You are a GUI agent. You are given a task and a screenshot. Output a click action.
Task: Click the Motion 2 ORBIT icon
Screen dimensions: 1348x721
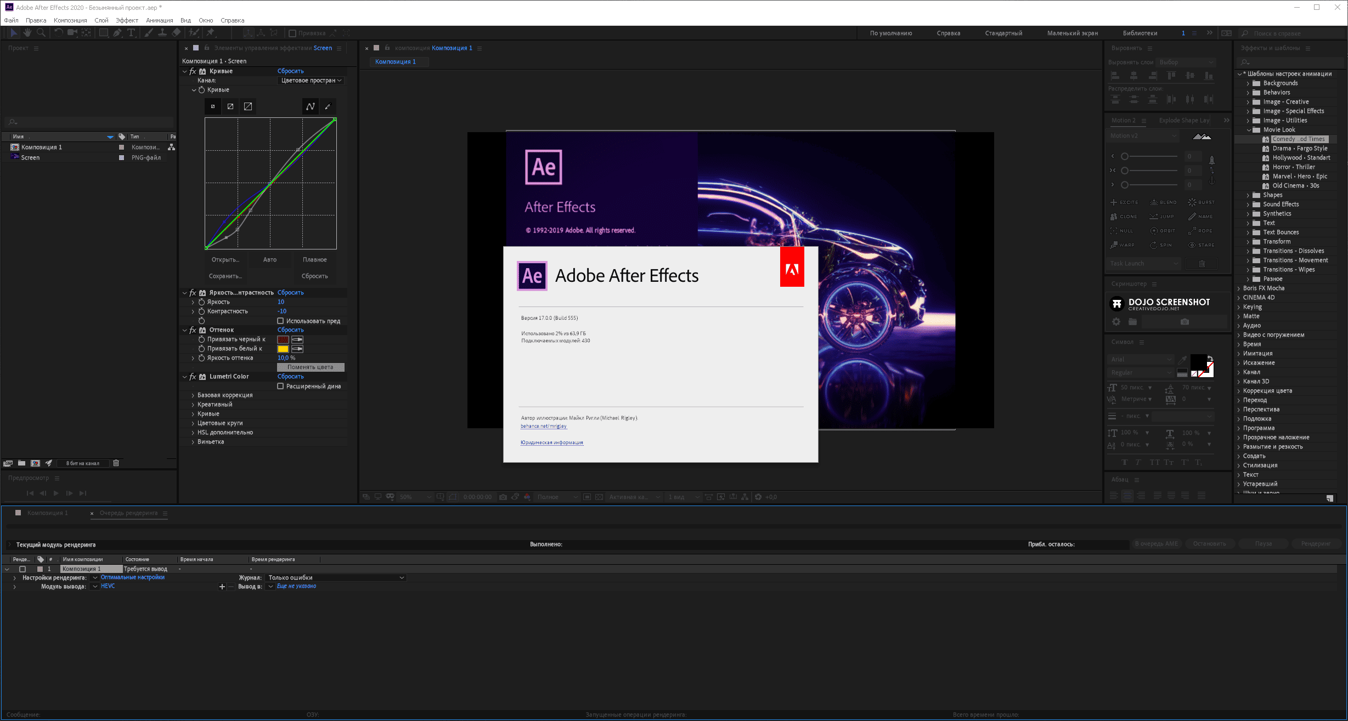1163,231
